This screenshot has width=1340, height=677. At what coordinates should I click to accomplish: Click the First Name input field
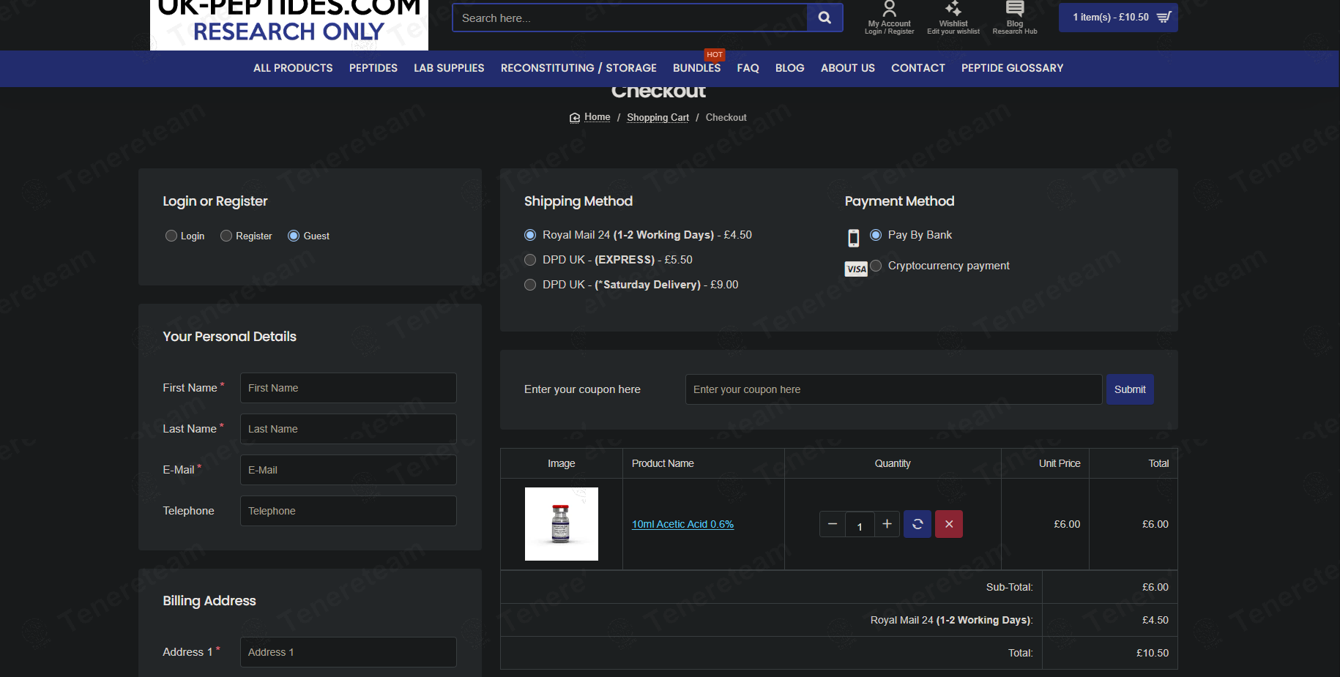click(348, 388)
